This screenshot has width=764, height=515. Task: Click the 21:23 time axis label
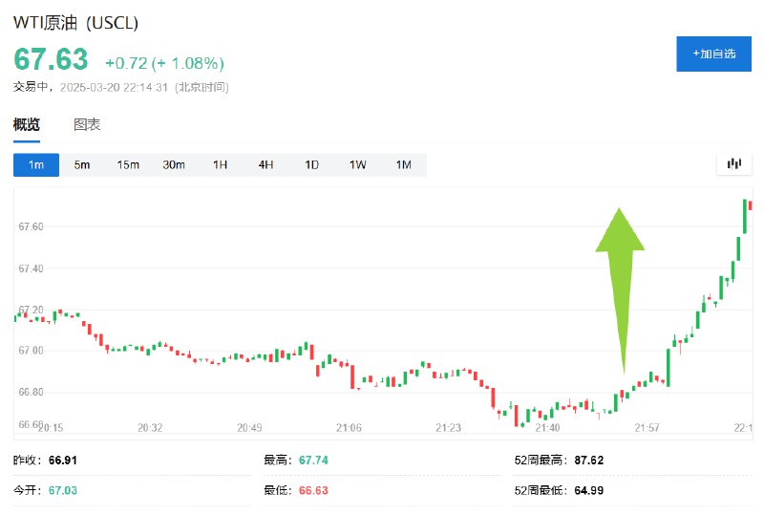click(x=448, y=428)
